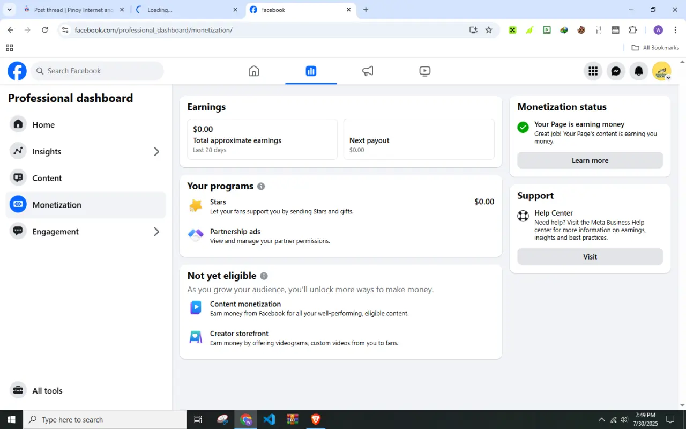
Task: Select the Professional dashboard chart icon
Action: [x=311, y=71]
